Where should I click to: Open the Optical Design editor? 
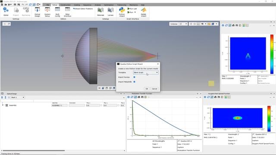[38, 12]
